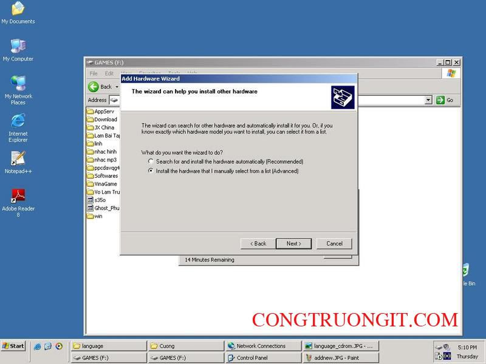This screenshot has width=486, height=364.
Task: Cancel the Add Hardware Wizard
Action: [334, 244]
